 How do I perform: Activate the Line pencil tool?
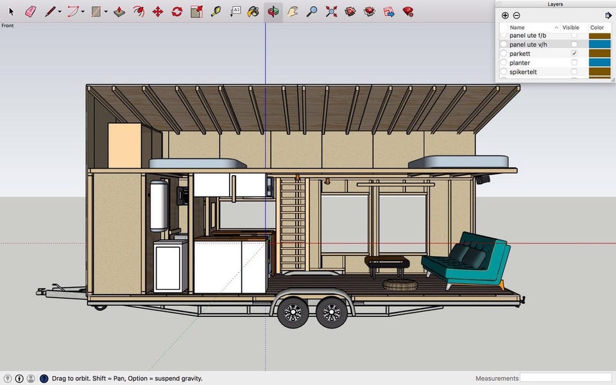click(50, 12)
